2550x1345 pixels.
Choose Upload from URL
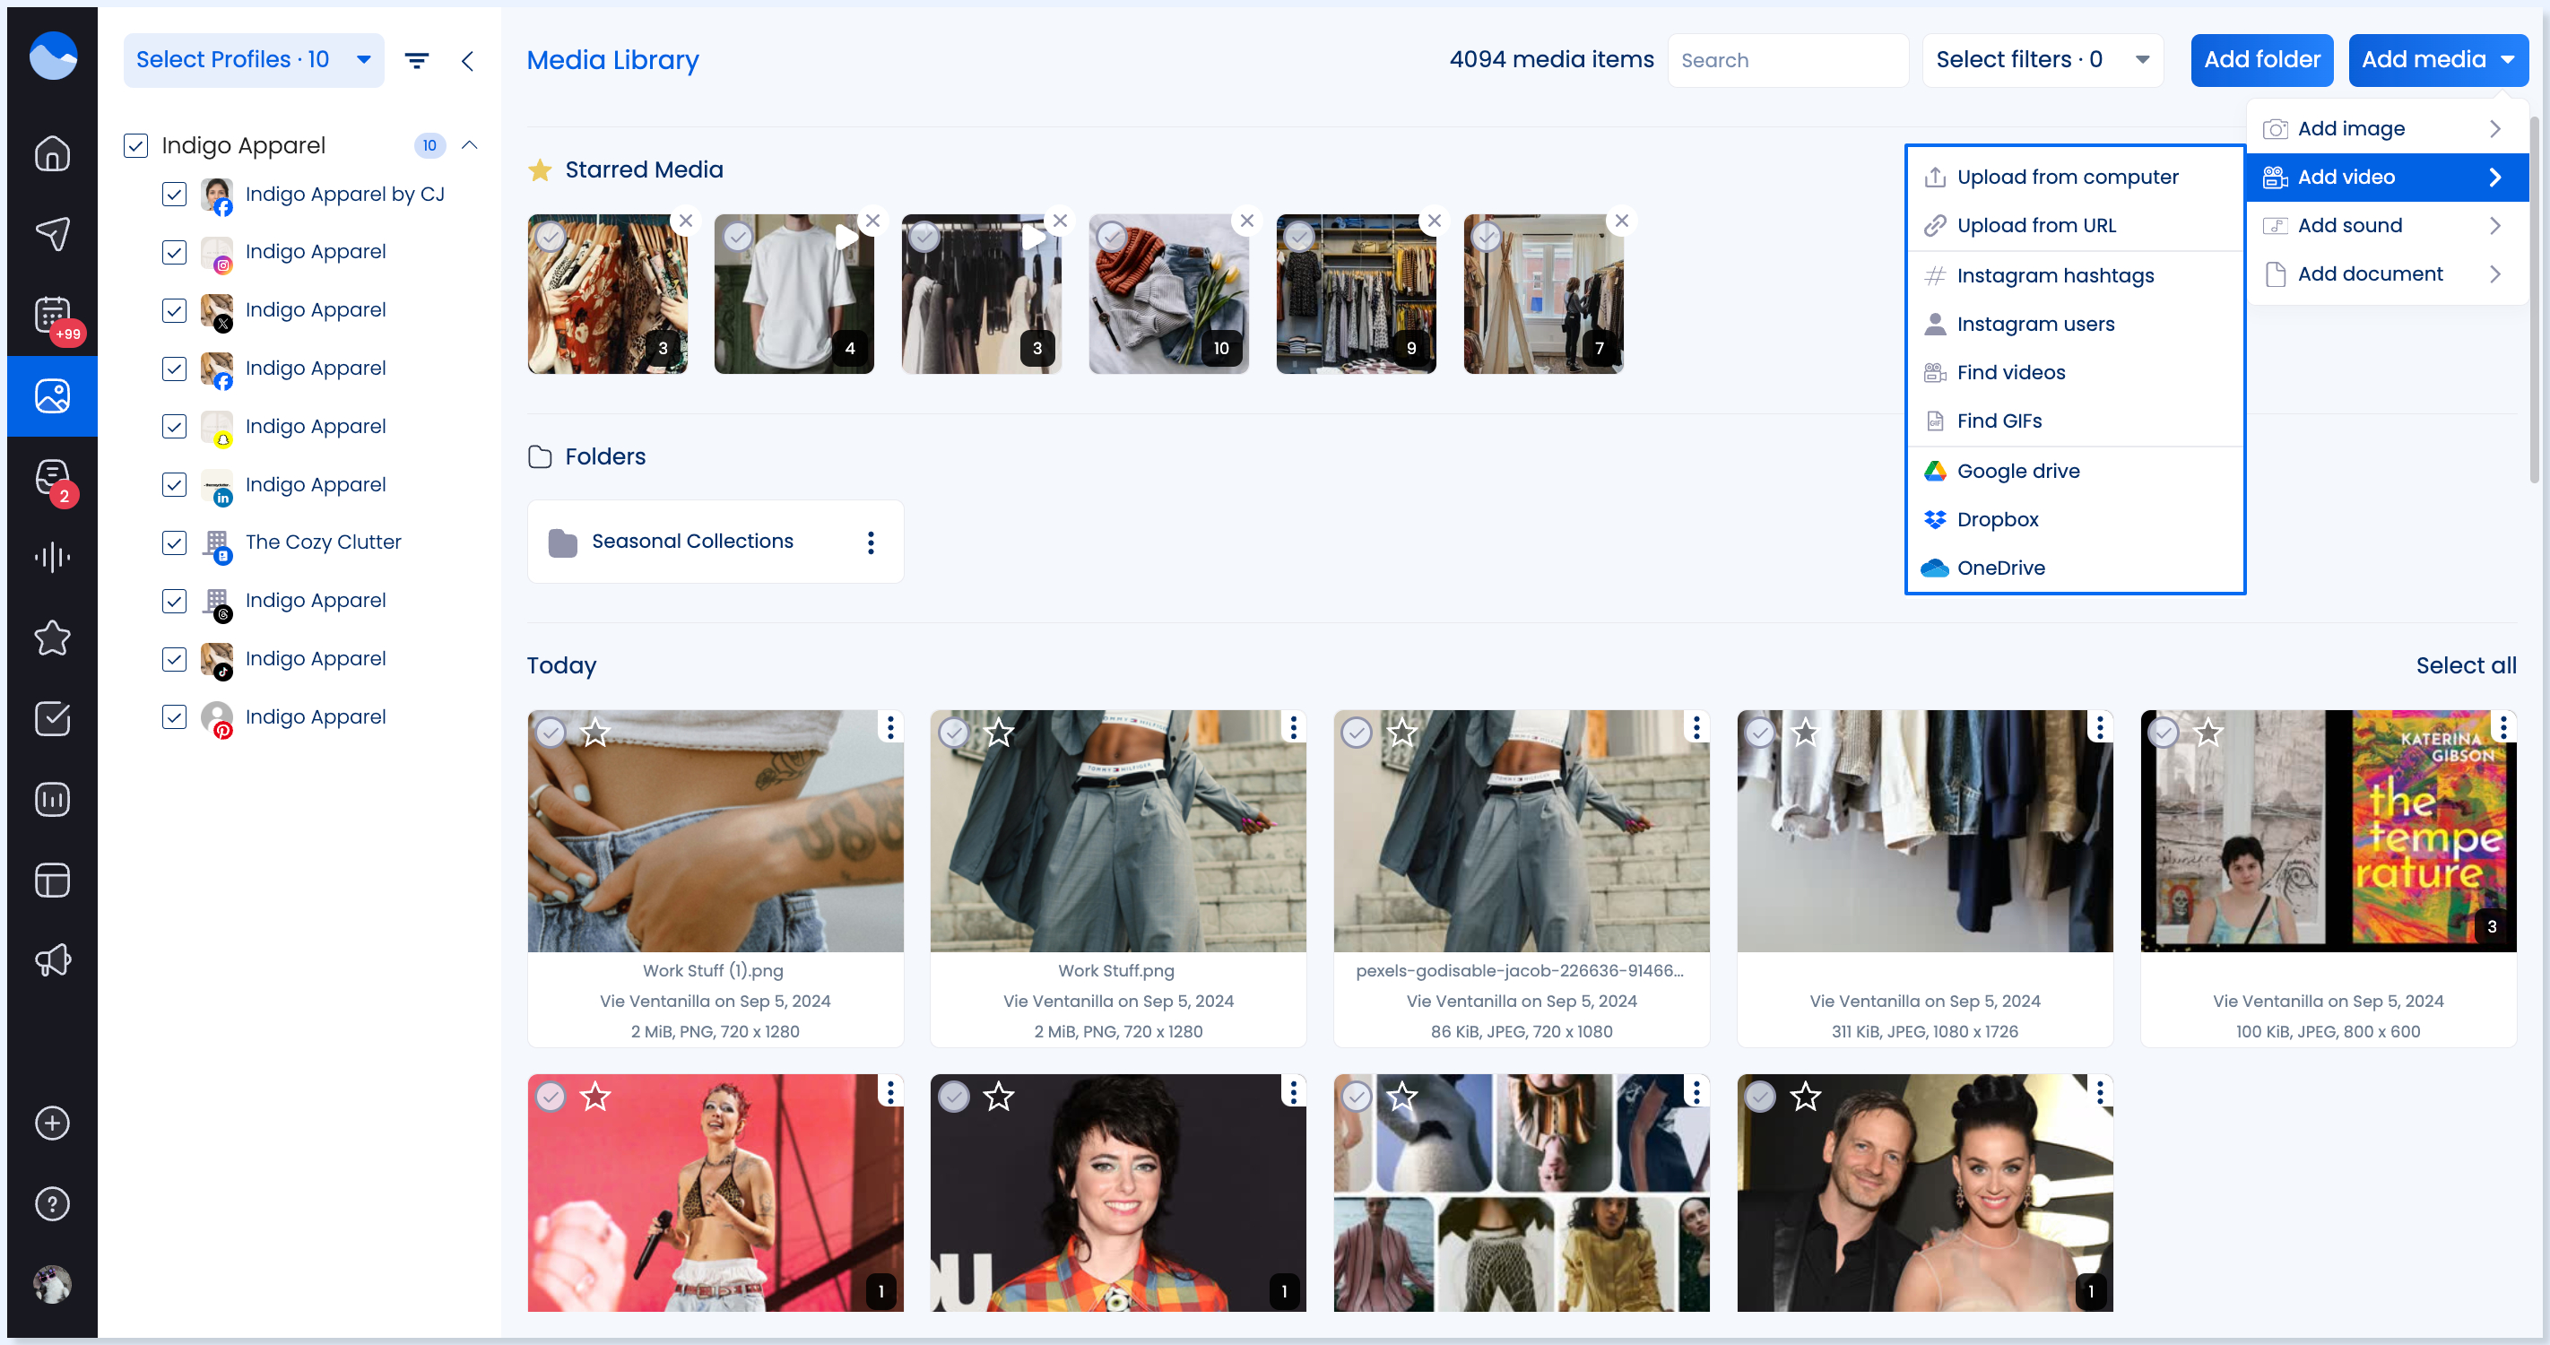pyautogui.click(x=2075, y=226)
